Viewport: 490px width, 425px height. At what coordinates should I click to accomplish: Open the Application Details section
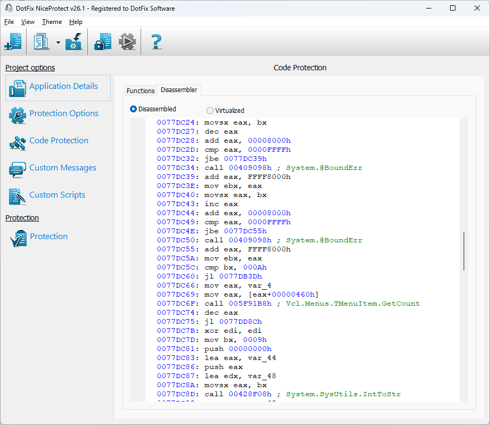tap(63, 86)
